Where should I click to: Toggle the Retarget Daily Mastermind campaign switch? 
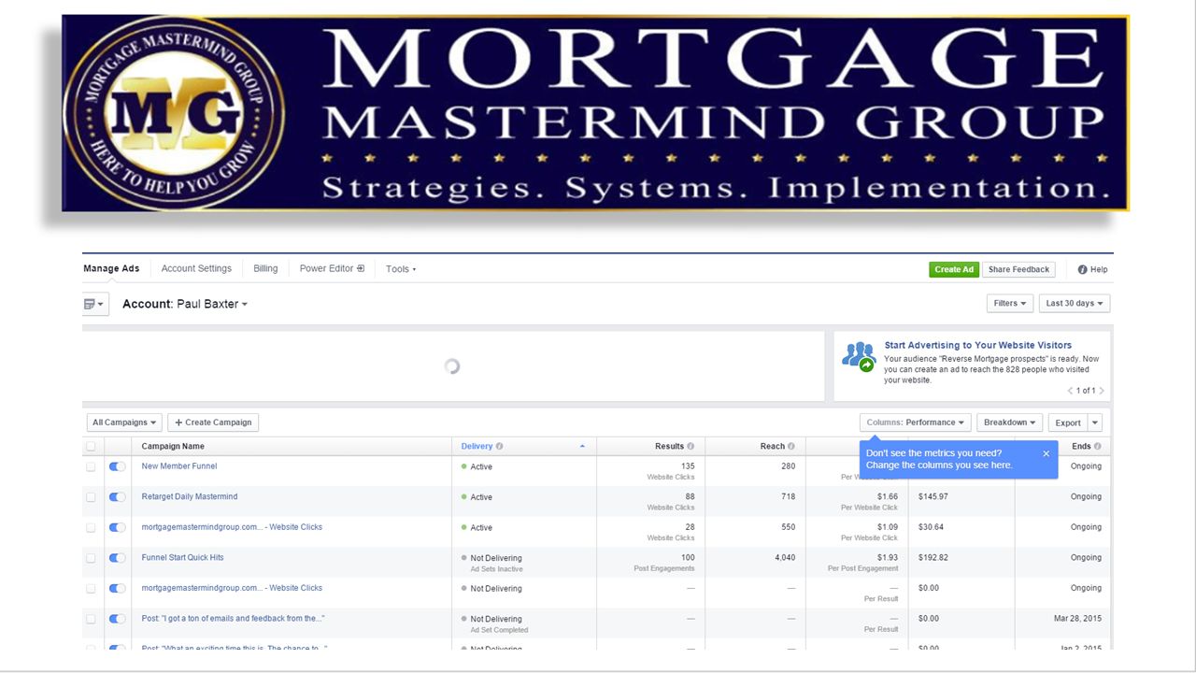pos(118,497)
